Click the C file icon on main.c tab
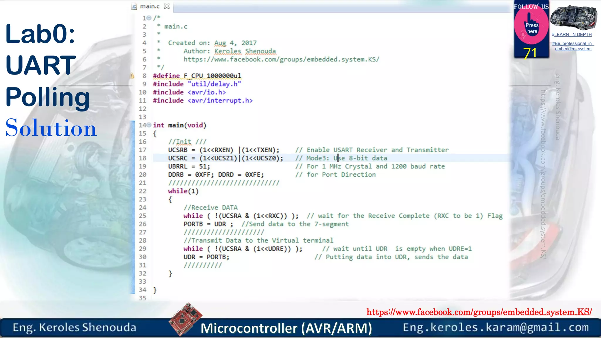The height and width of the screenshot is (338, 601). 134,6
